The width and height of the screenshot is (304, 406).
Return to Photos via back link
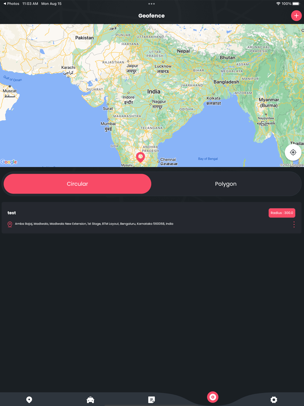pyautogui.click(x=11, y=4)
